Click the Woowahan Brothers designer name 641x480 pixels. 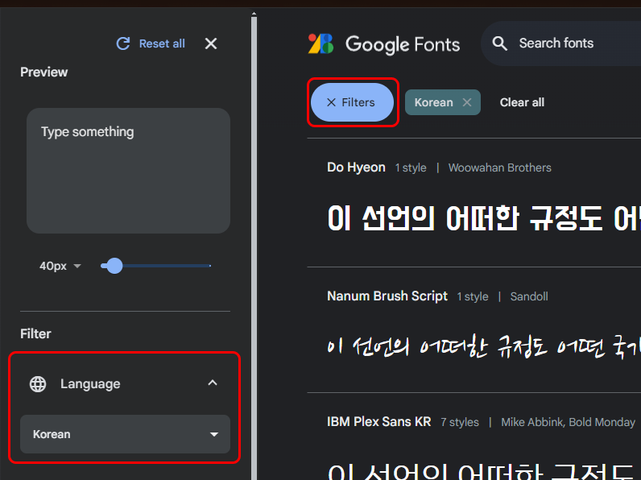(499, 168)
